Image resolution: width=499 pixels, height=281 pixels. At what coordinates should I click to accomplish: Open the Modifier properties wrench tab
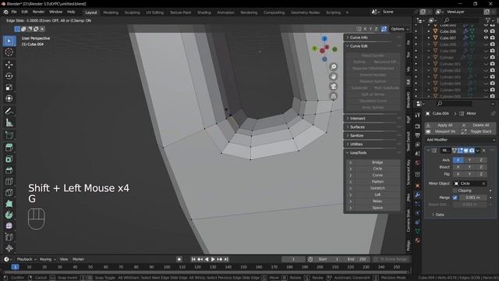pos(417,194)
